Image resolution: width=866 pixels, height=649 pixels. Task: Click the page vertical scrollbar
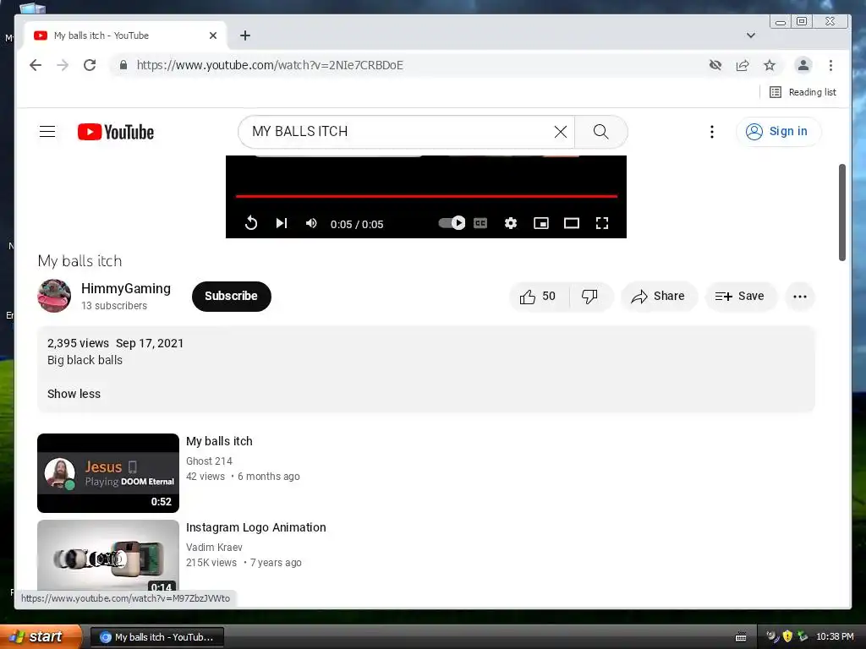(x=842, y=212)
